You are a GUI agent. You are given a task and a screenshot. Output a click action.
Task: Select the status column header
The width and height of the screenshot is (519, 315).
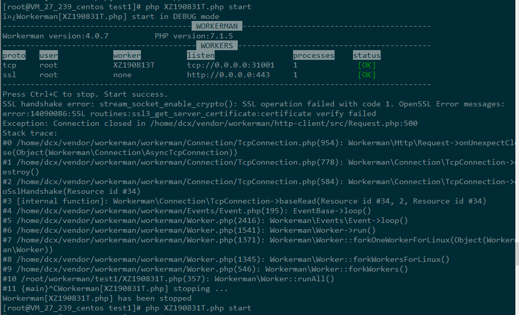coord(366,55)
